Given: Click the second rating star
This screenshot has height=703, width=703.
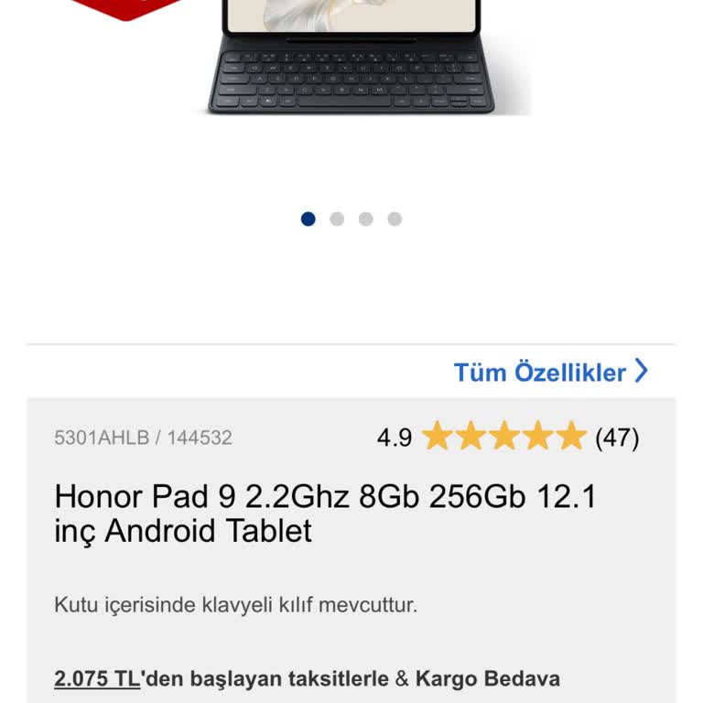Looking at the screenshot, I should pos(470,436).
